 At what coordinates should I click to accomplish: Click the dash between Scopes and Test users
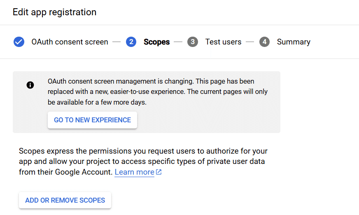[x=178, y=42]
